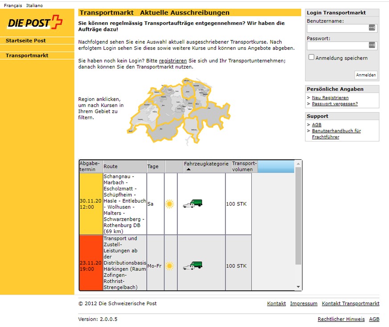This screenshot has width=389, height=327.
Task: Open Benutzerhandbuch für Frachtführer link
Action: [336, 134]
